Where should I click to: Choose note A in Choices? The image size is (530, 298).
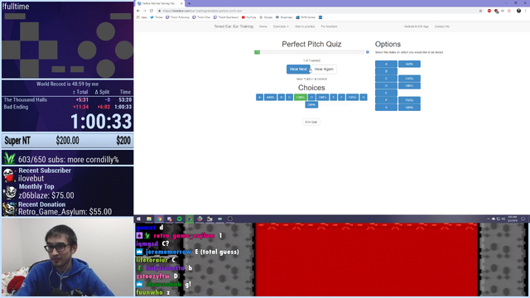click(x=259, y=98)
